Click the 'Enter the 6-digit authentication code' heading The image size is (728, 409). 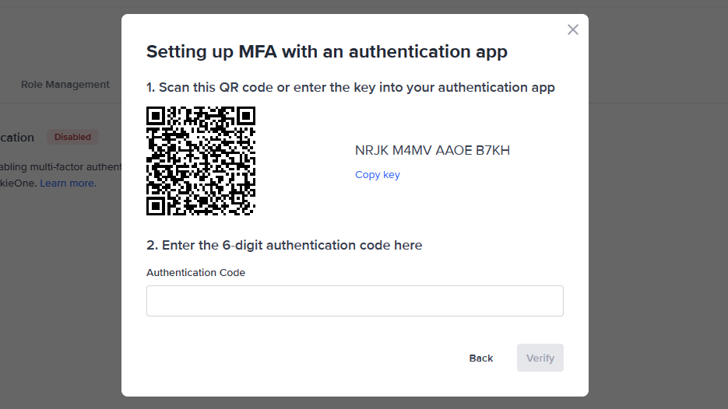click(x=284, y=245)
